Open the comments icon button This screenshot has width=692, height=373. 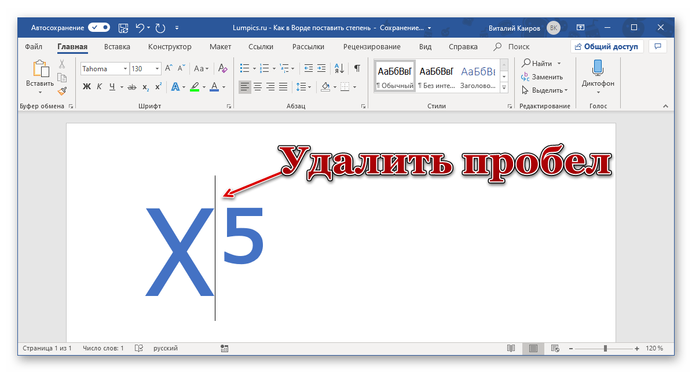(658, 46)
